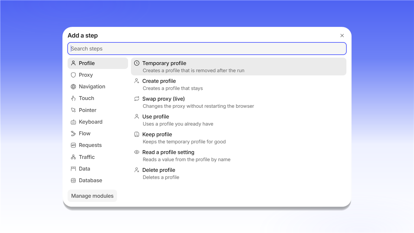The height and width of the screenshot is (233, 414).
Task: Select Swap proxy (live) step title
Action: tap(164, 99)
